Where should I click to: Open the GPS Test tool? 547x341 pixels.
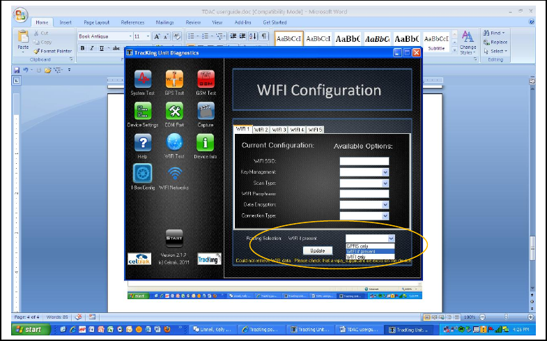tap(174, 79)
